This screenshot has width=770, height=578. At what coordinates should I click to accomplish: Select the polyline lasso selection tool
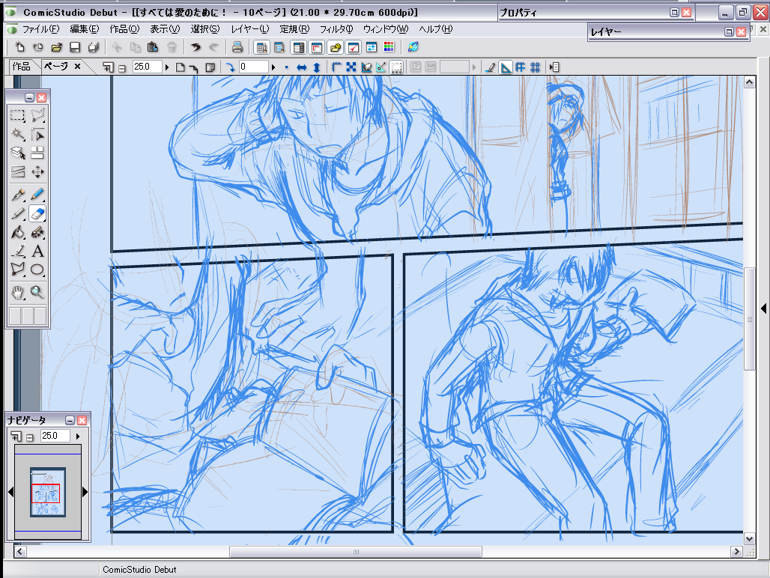tap(37, 116)
